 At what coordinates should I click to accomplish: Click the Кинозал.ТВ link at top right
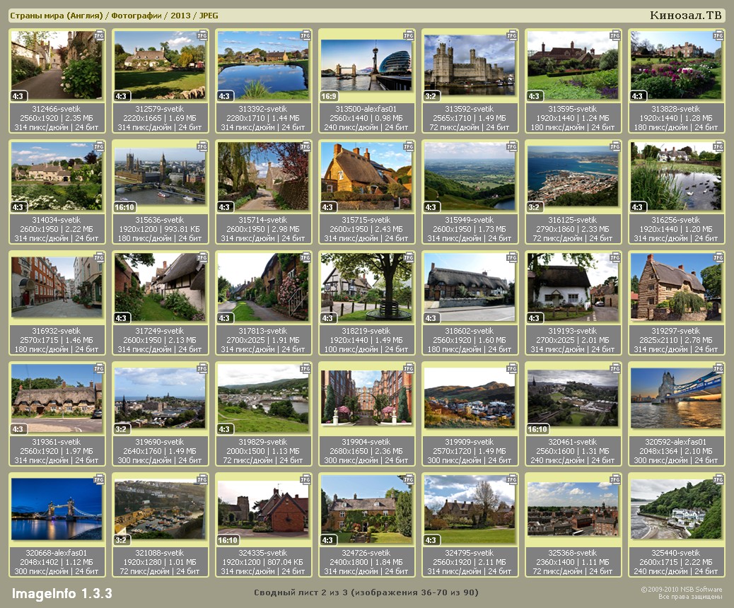click(685, 15)
